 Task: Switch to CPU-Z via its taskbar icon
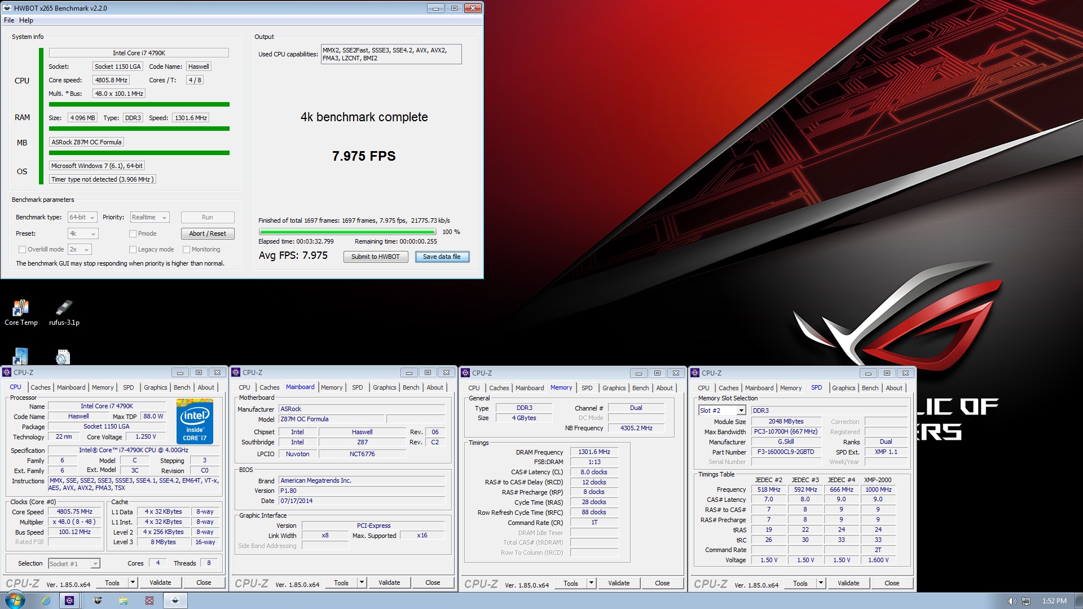(69, 601)
